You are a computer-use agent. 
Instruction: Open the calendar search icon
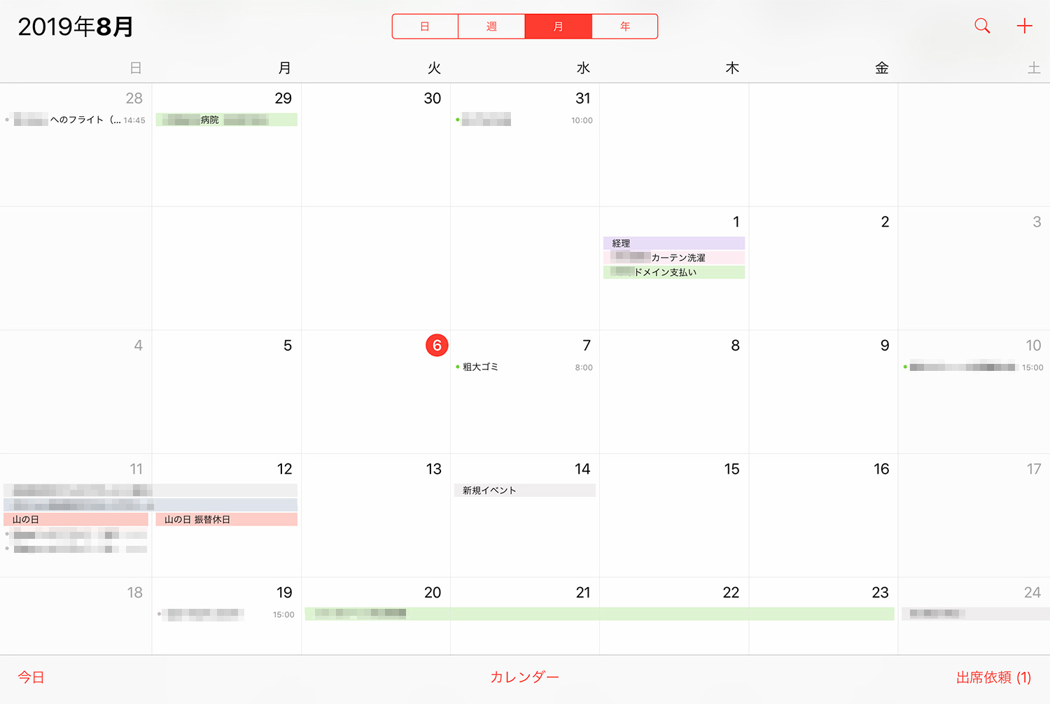[982, 27]
